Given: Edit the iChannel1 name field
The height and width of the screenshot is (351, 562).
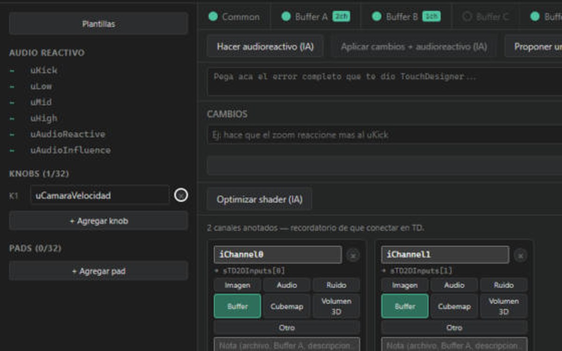Looking at the screenshot, I should tap(445, 255).
